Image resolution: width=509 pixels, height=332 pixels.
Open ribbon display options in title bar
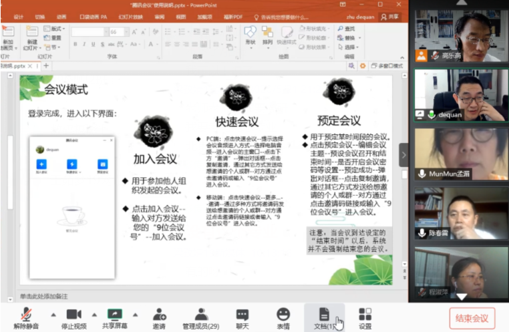pos(343,5)
